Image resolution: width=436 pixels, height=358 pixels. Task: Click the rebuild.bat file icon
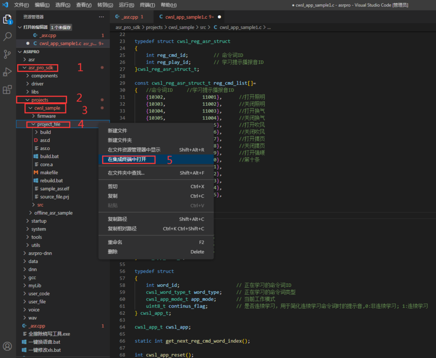tap(36, 181)
